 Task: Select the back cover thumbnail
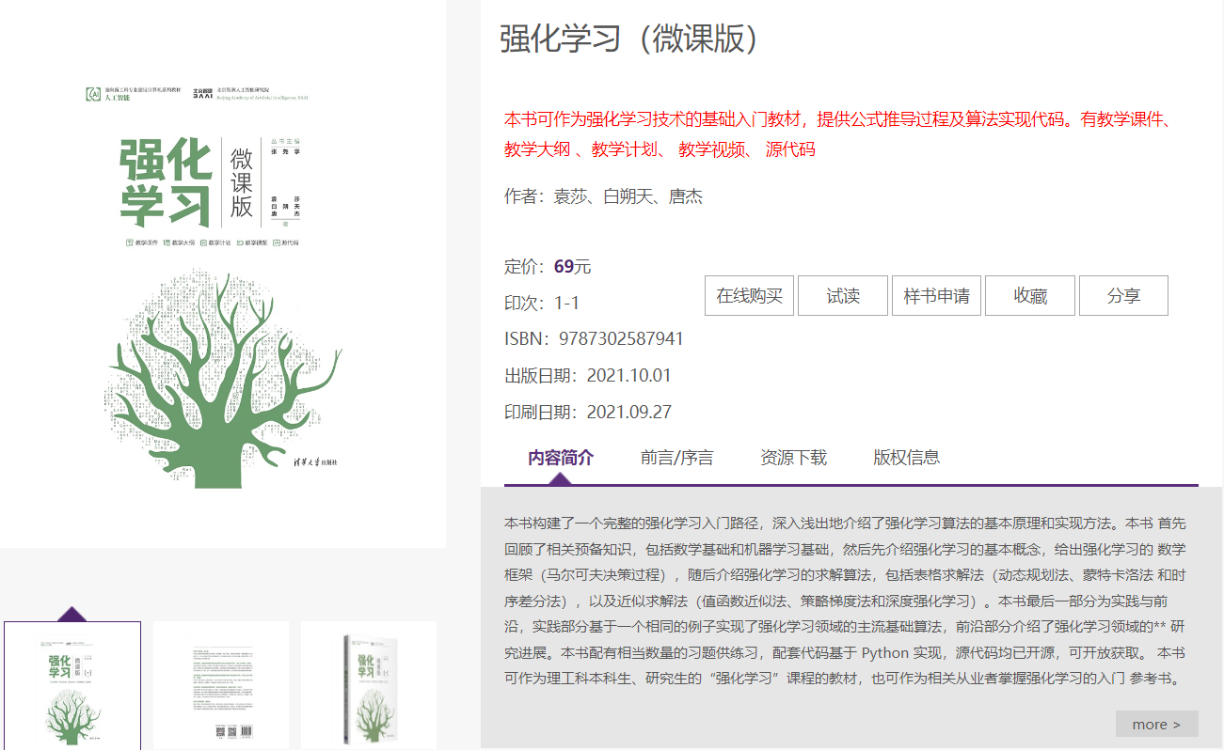221,685
